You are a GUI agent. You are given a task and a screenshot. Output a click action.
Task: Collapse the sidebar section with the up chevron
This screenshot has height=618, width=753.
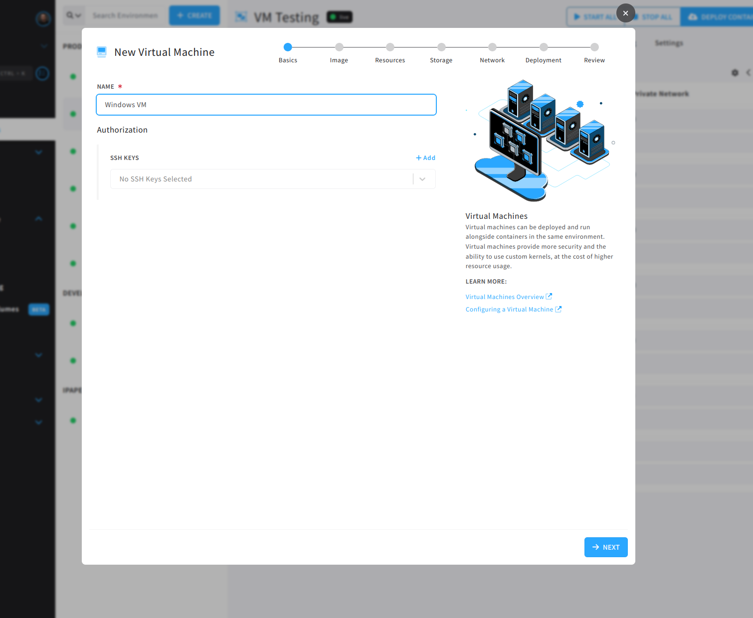(38, 218)
